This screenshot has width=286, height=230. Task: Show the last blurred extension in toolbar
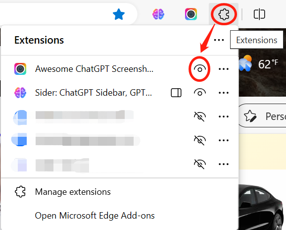point(200,164)
